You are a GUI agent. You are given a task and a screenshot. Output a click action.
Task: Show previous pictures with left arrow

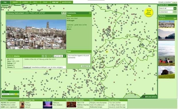tap(174, 18)
